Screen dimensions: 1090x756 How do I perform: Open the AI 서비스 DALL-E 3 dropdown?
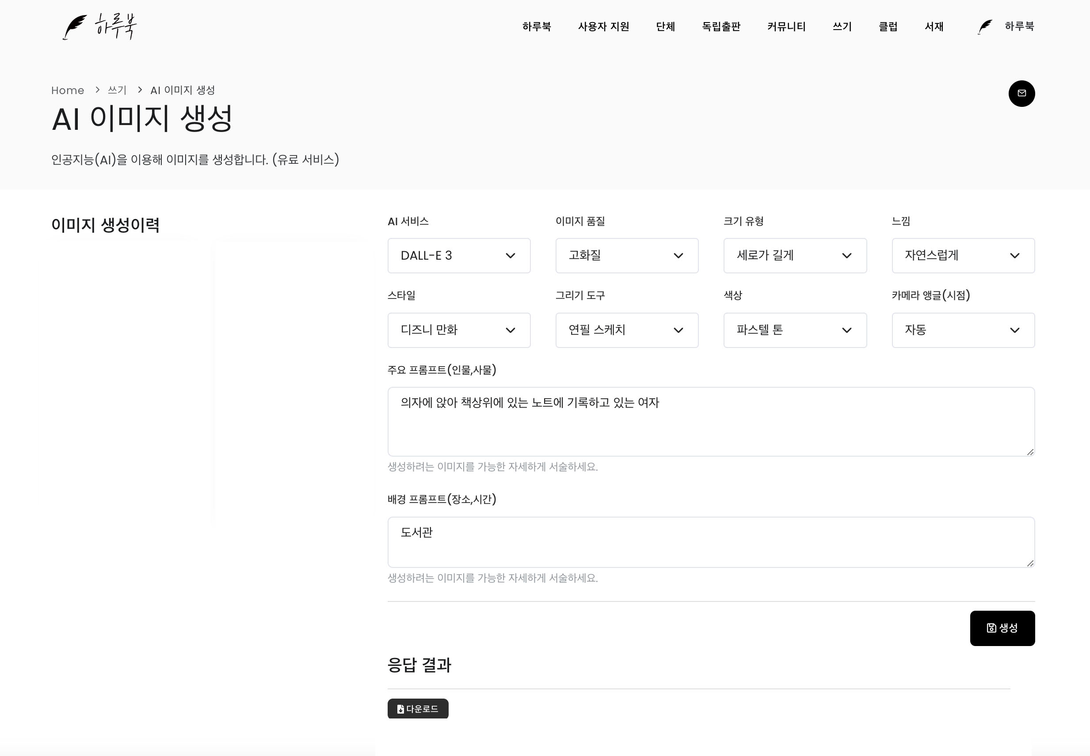click(458, 256)
